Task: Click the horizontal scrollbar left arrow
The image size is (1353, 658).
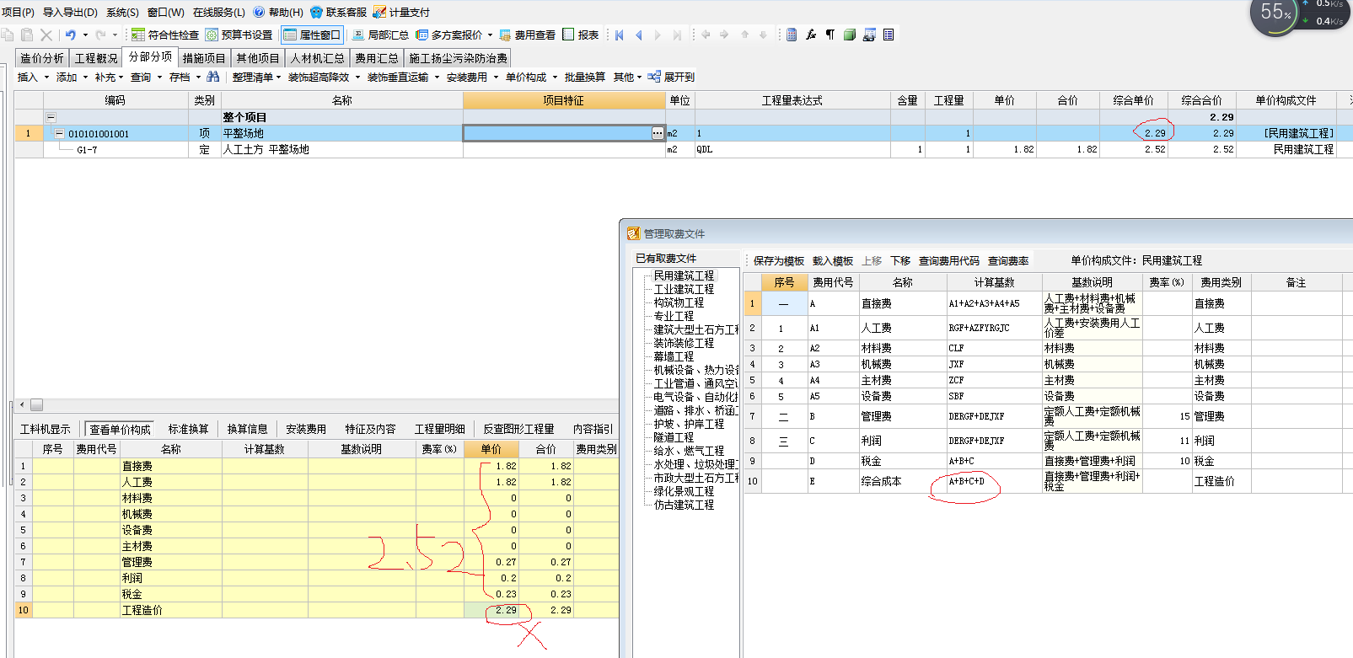Action: coord(22,404)
